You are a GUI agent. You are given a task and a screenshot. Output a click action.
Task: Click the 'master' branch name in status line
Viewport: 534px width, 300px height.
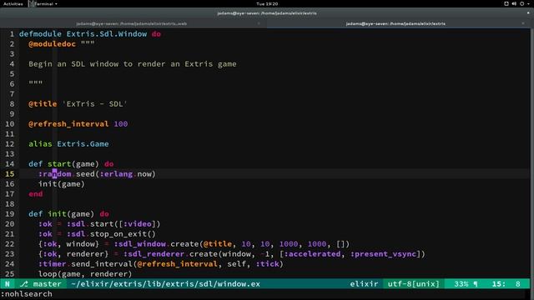[x=47, y=284]
